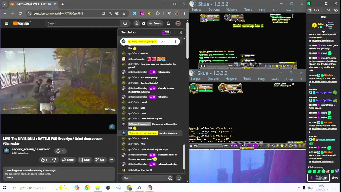The width and height of the screenshot is (341, 192).
Task: Open the Chrome three-dot menu
Action: [x=184, y=13]
